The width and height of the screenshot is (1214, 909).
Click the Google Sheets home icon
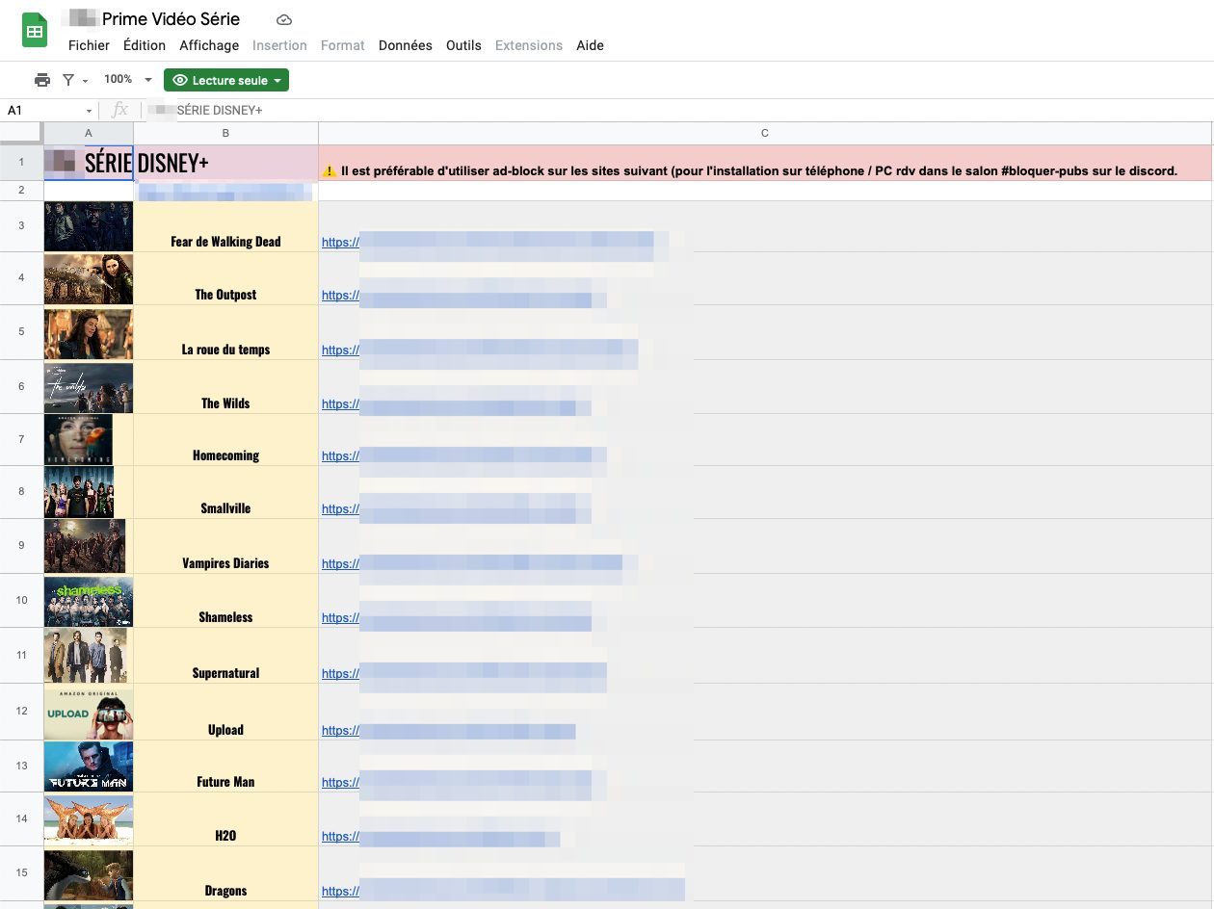point(35,31)
